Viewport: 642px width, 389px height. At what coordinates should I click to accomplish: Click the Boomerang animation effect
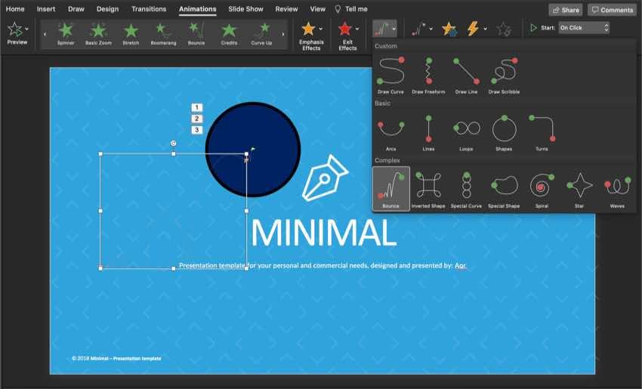click(x=164, y=32)
